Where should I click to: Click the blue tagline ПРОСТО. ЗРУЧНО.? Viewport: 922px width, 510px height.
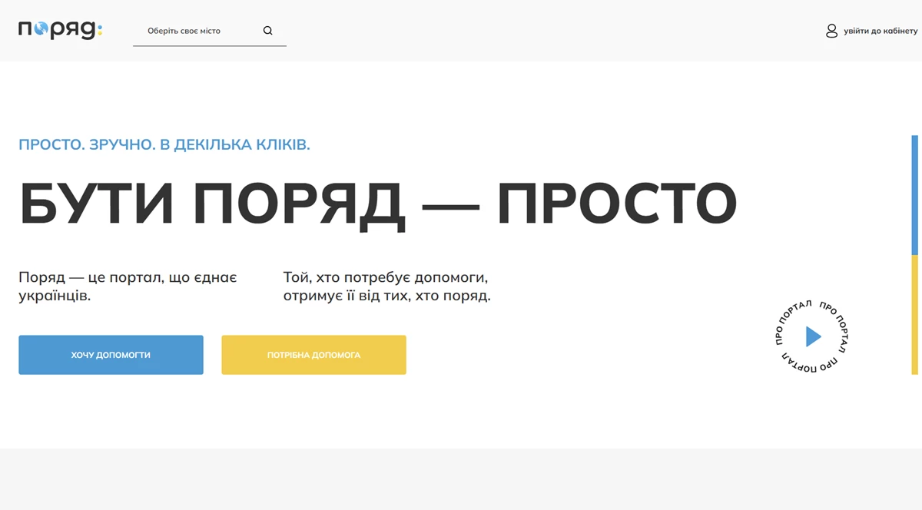pos(164,144)
